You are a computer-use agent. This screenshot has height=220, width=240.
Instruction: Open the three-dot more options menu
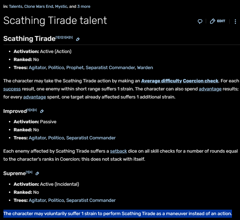[235, 21]
